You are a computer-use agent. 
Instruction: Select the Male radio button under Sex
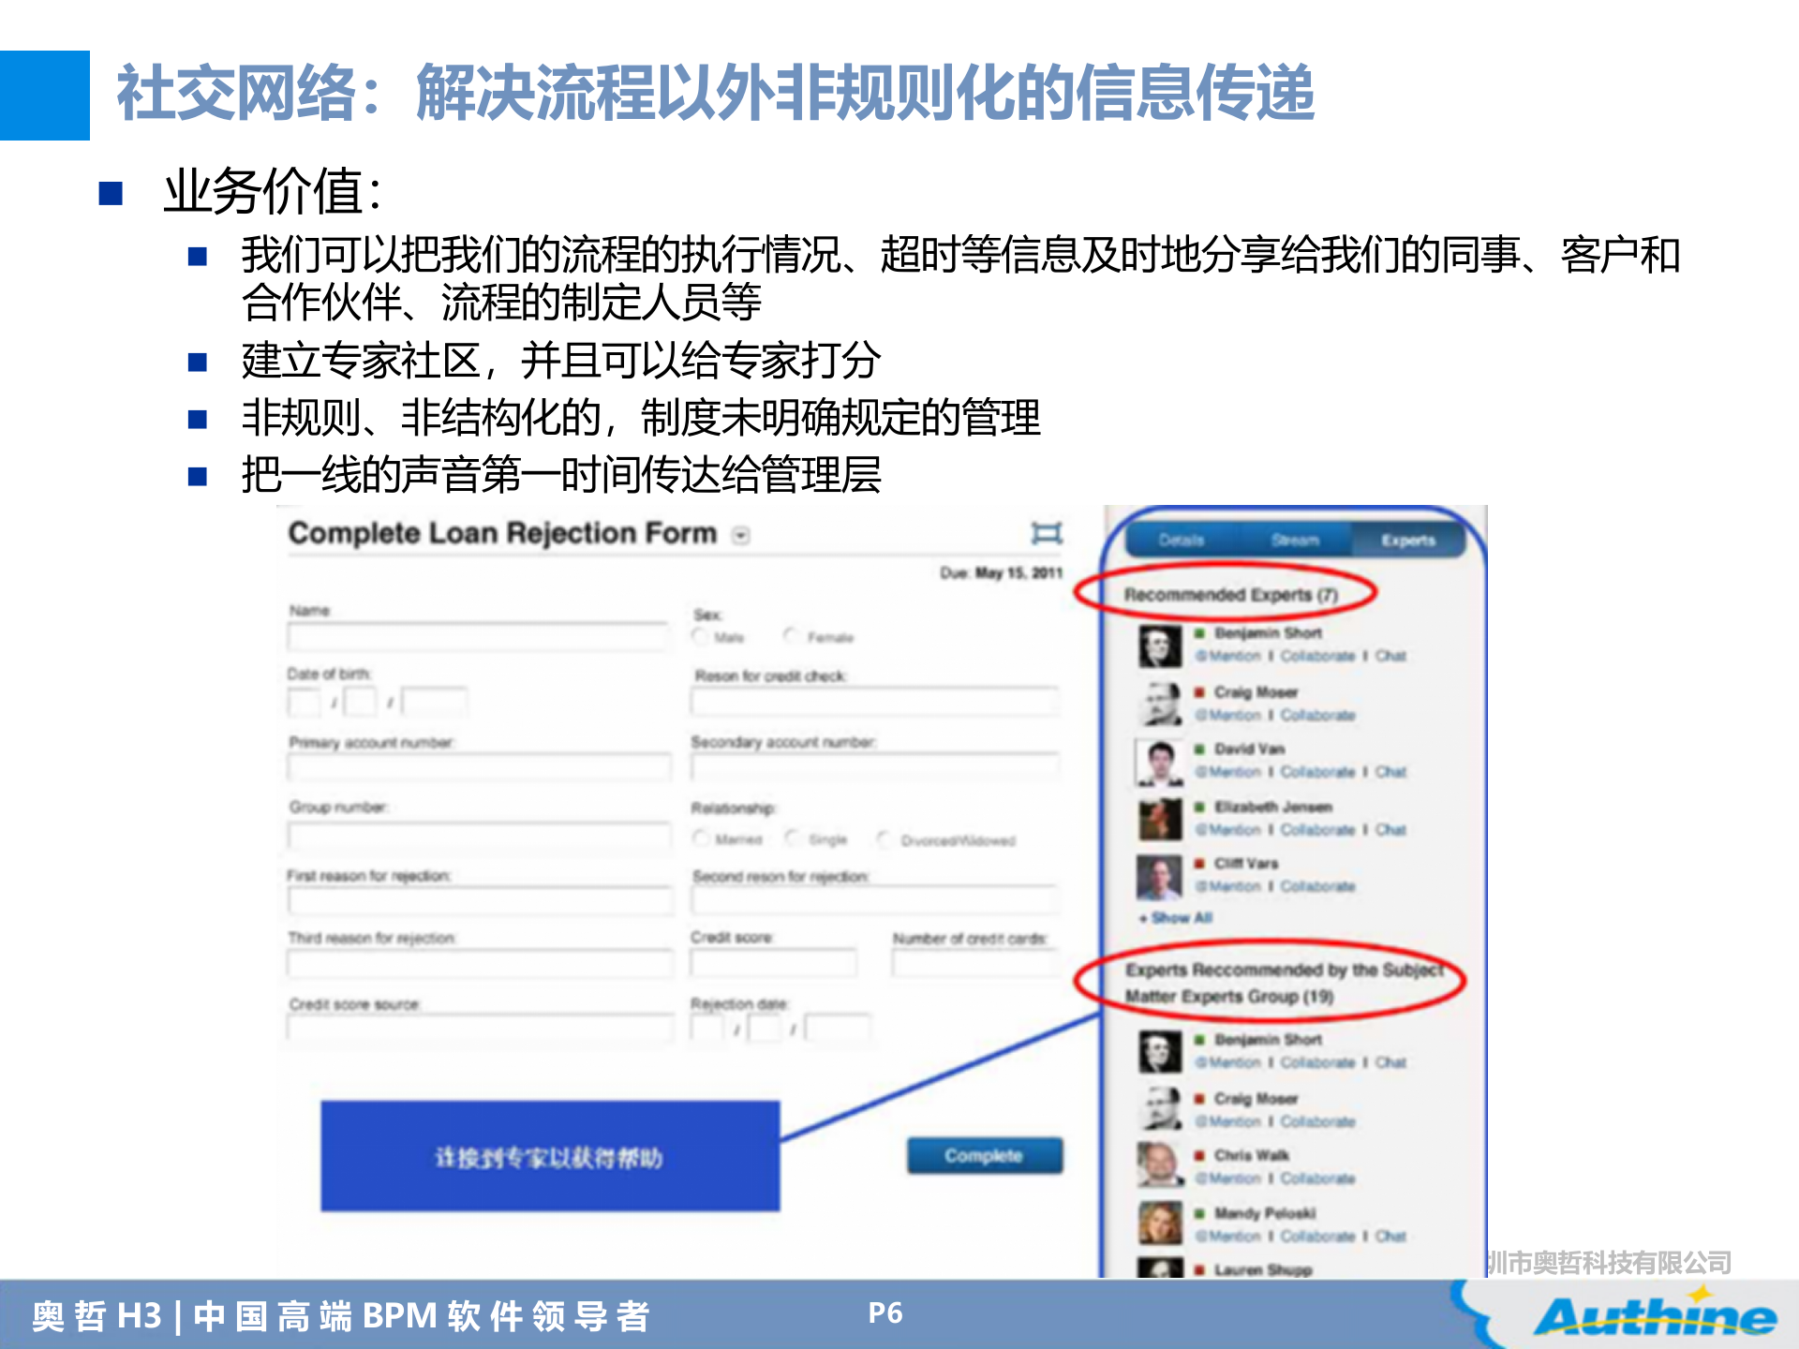point(702,634)
